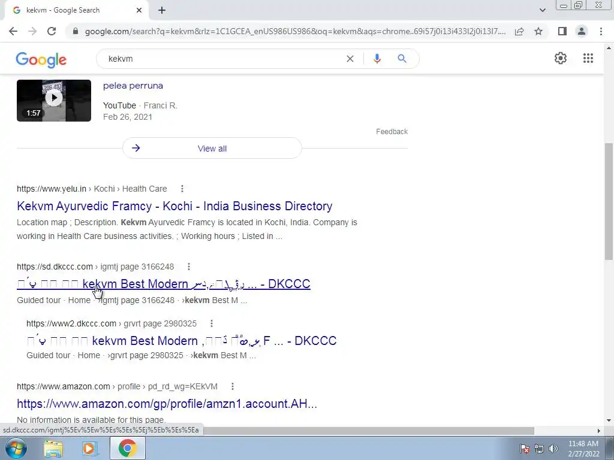This screenshot has height=460, width=614.
Task: Click the Feedback link
Action: (x=392, y=131)
